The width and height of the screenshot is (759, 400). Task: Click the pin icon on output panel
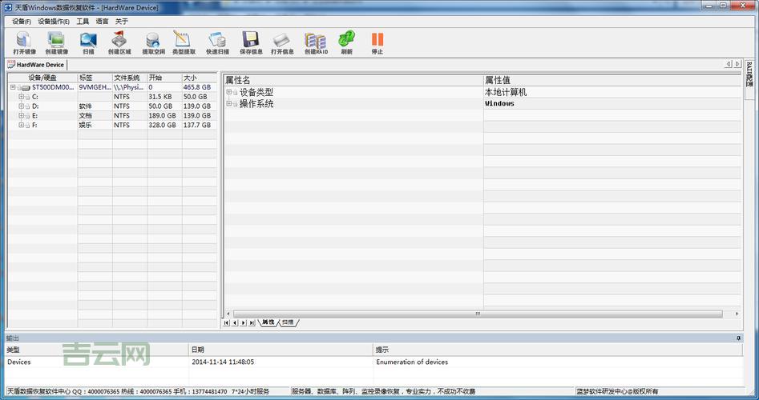click(738, 338)
